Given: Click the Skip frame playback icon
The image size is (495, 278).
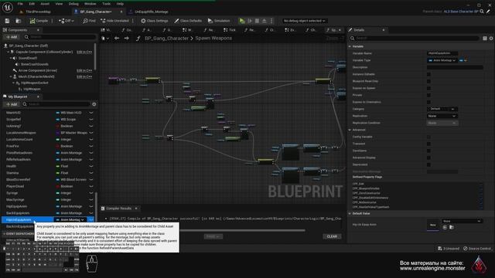Looking at the screenshot, I should (250, 21).
